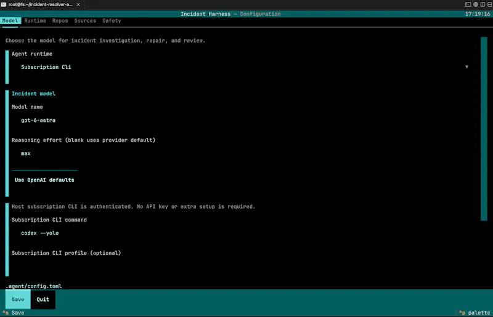
Task: Click the Agent runtime label
Action: click(x=32, y=54)
